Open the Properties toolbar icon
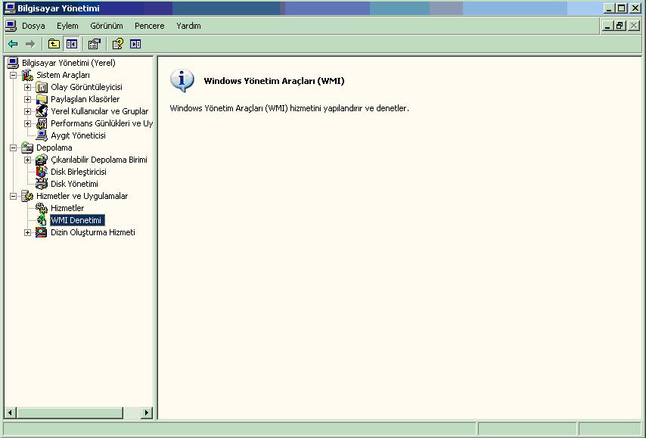This screenshot has width=646, height=438. coord(95,44)
